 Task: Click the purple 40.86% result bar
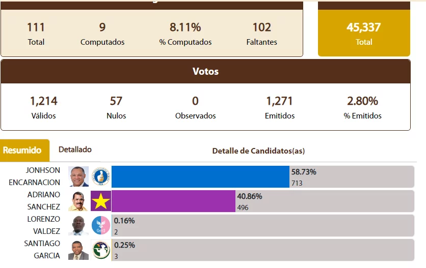173,201
